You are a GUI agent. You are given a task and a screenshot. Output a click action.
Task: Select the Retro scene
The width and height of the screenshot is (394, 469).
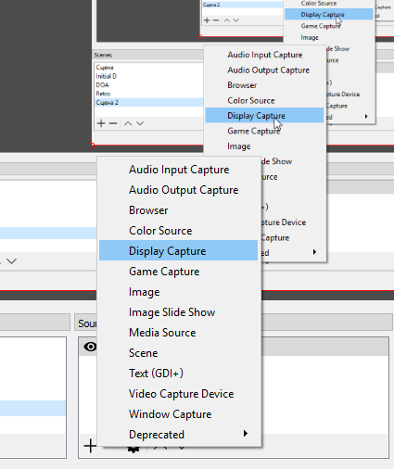click(148, 94)
